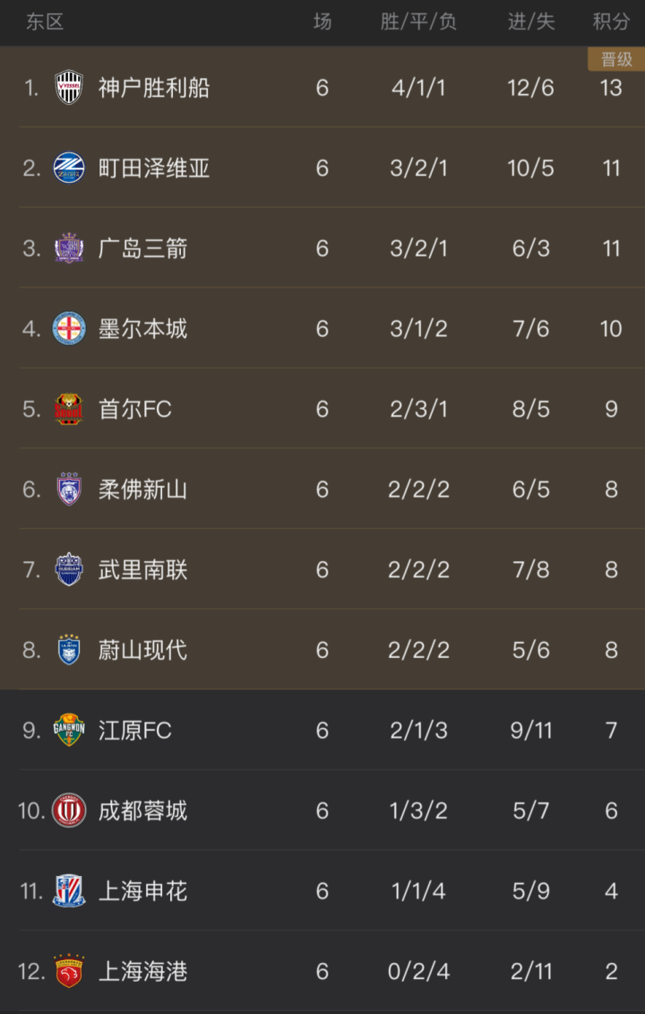Screen dimensions: 645x1014
Task: Click the Gangwon FC green crest icon
Action: (x=69, y=730)
